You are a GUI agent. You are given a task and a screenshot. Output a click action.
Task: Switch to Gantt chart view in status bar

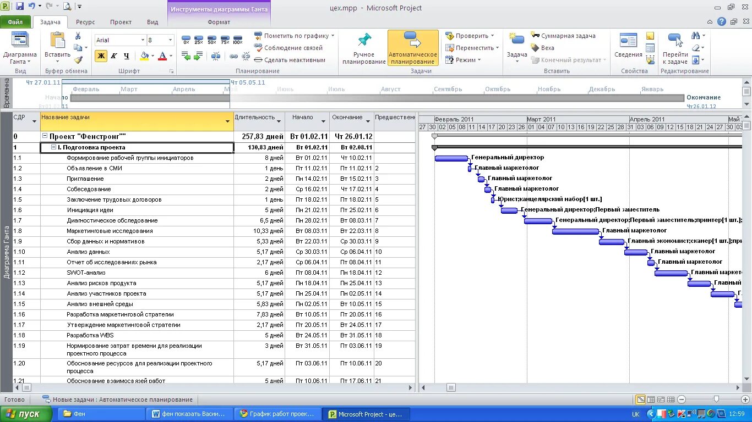[641, 399]
